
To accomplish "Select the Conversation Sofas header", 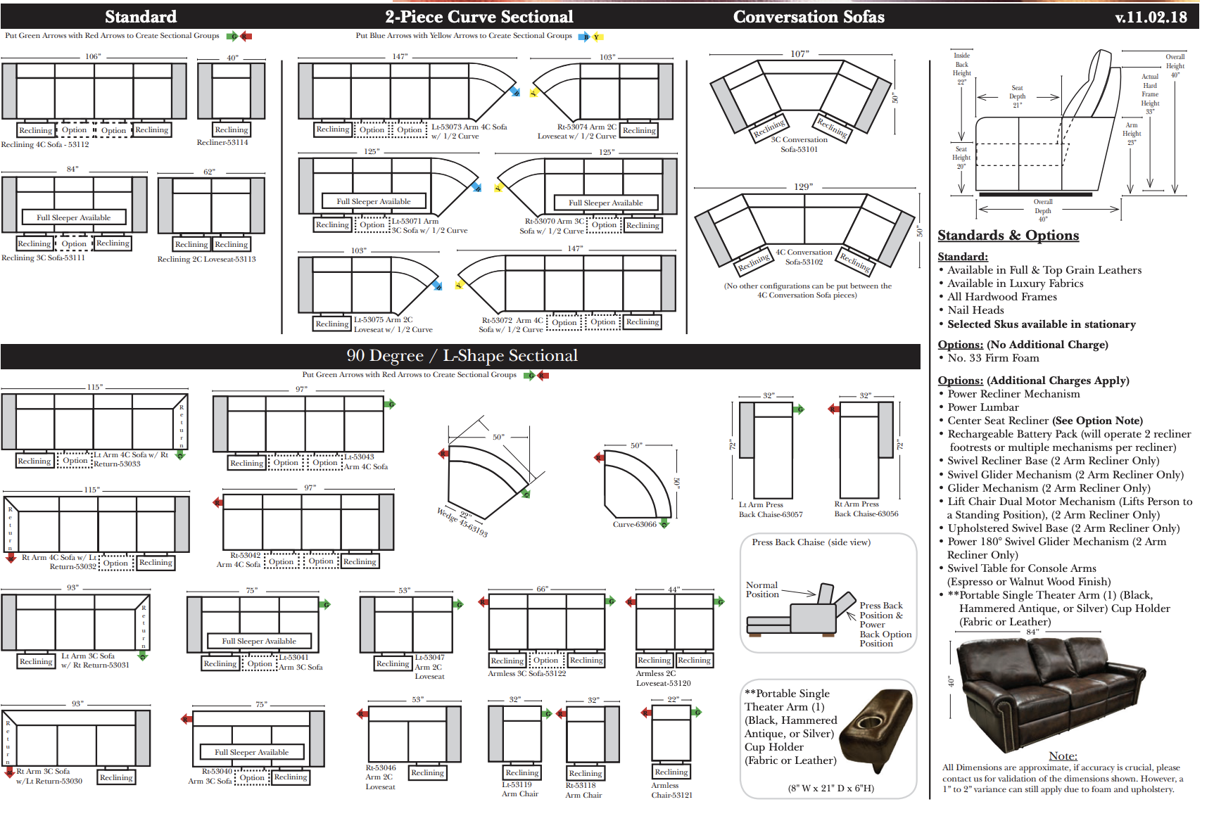I will [809, 17].
